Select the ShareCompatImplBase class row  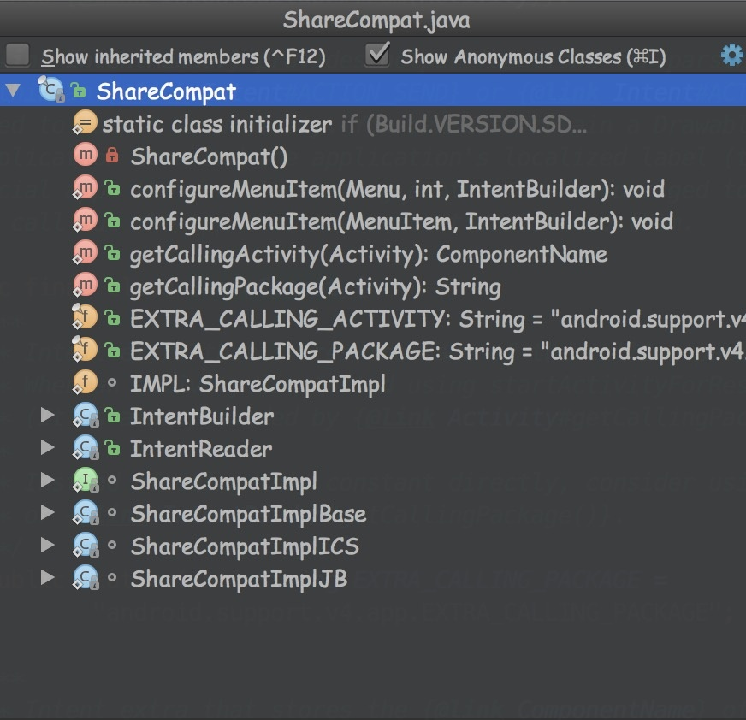pyautogui.click(x=373, y=513)
